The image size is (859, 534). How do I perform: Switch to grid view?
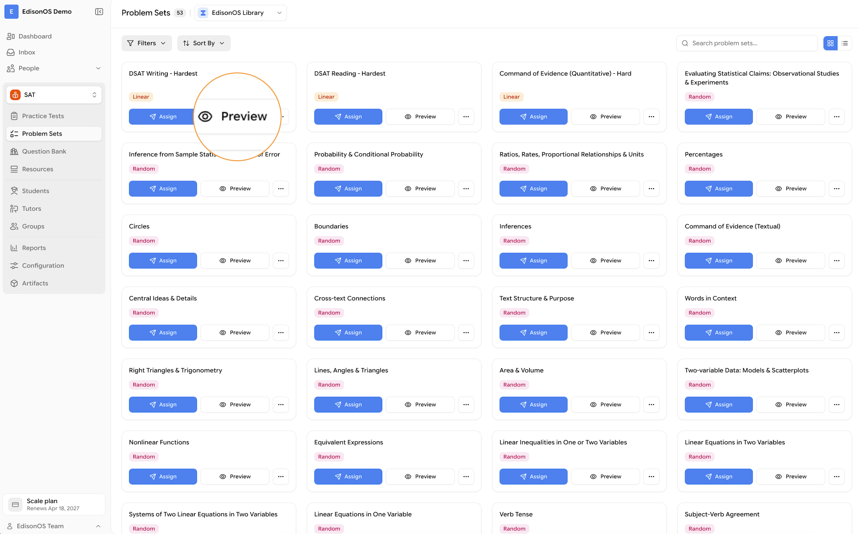pyautogui.click(x=830, y=43)
